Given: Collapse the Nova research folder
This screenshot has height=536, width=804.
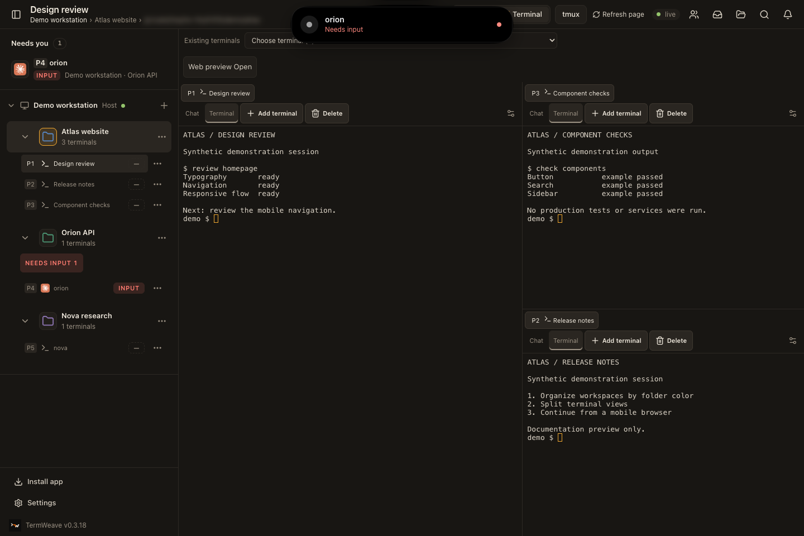Looking at the screenshot, I should coord(25,321).
